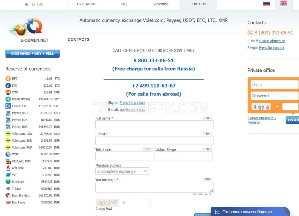Click the rus@e-obmen.cc link above the contact form
The width and height of the screenshot is (299, 216).
[132, 110]
